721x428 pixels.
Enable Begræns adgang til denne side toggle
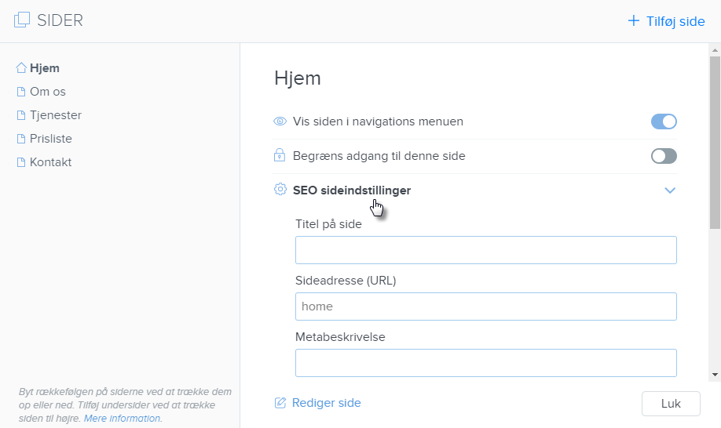click(x=664, y=156)
